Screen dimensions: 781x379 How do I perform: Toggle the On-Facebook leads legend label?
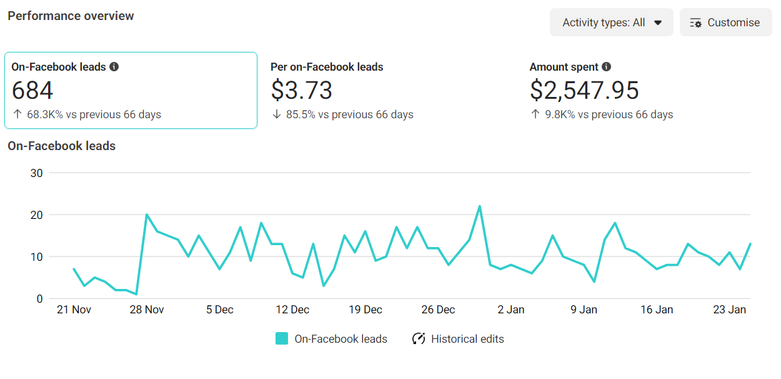click(x=341, y=339)
